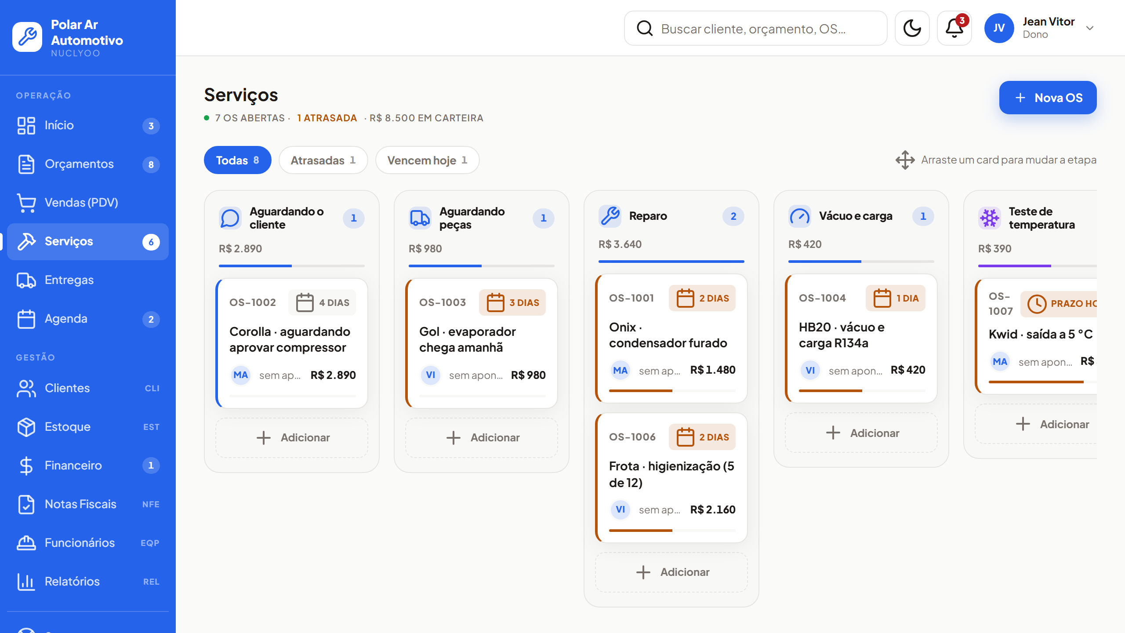Click the JV profile avatar
The height and width of the screenshot is (633, 1125).
point(999,28)
